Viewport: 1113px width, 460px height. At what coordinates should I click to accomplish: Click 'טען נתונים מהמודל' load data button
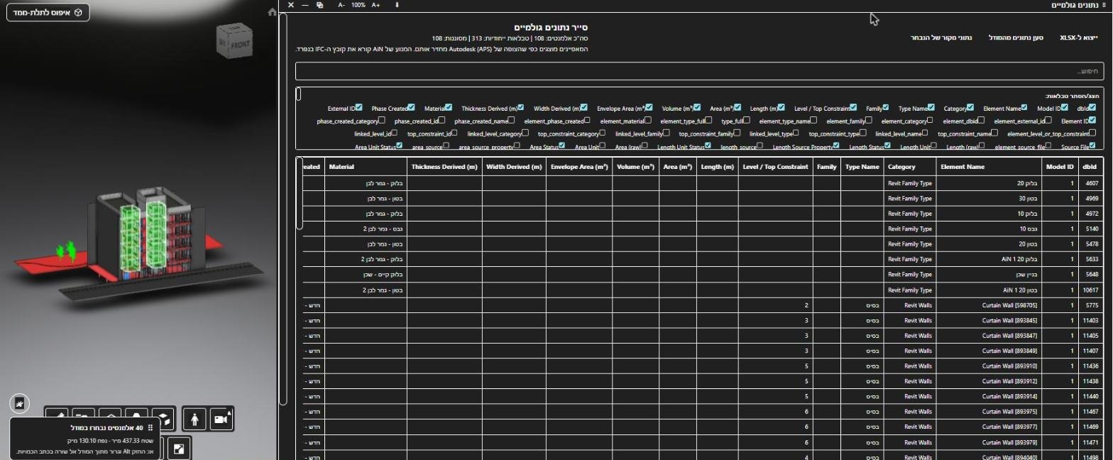(x=1016, y=37)
